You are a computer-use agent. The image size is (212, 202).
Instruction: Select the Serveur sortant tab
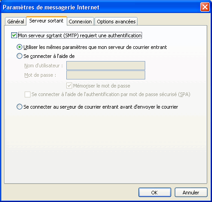coord(47,21)
